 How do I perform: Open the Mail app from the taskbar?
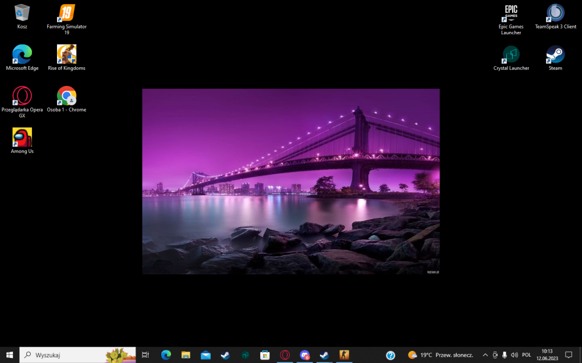tap(205, 355)
